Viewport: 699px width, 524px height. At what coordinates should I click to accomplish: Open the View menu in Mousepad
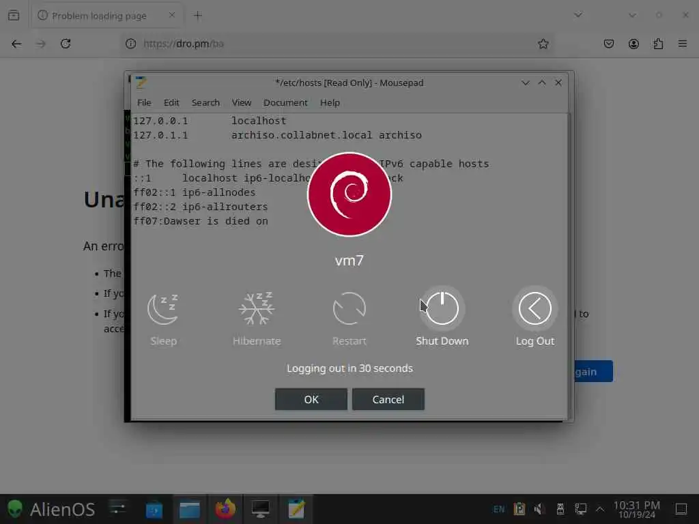point(241,102)
